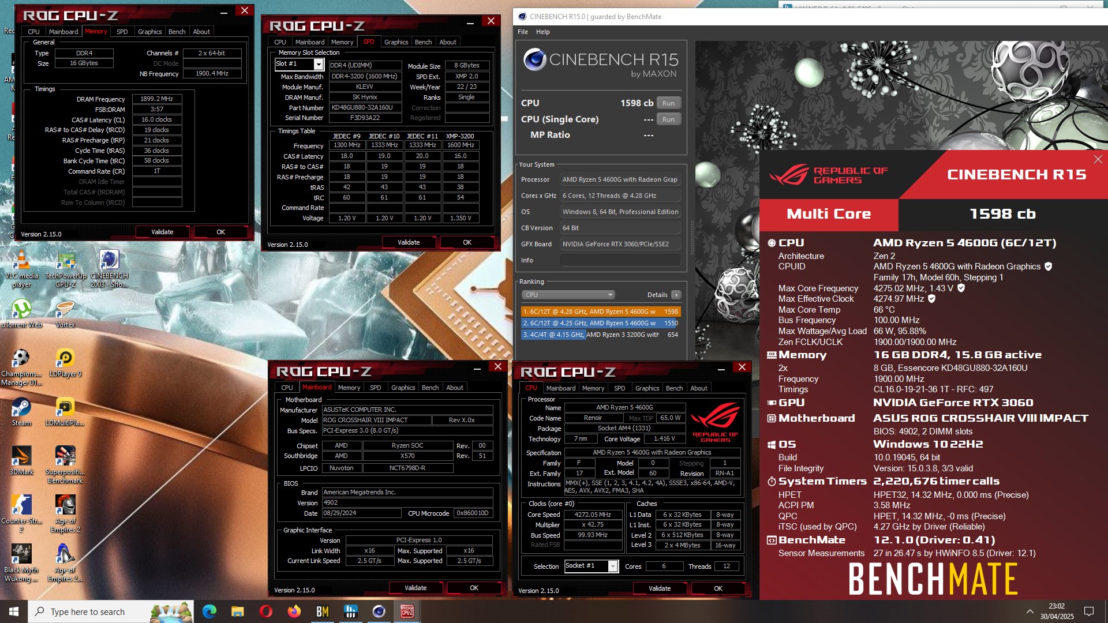Switch to About tab in CPU tab CPU-Z window
Image resolution: width=1108 pixels, height=623 pixels.
(x=698, y=388)
